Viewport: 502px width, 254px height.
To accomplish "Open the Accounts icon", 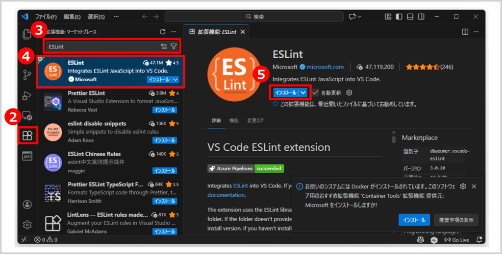I will (x=27, y=205).
